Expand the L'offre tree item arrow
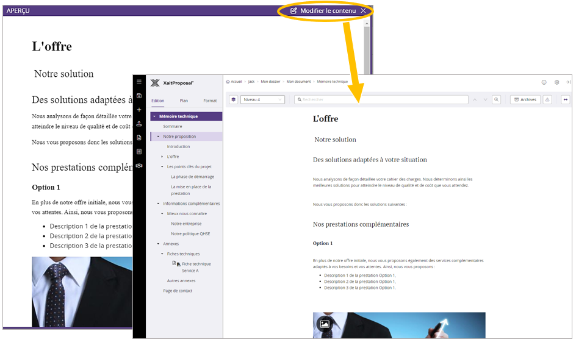The width and height of the screenshot is (576, 345). coord(162,157)
